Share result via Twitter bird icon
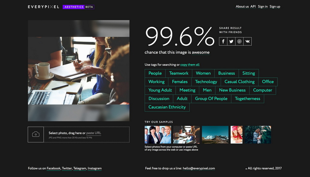Image resolution: width=310 pixels, height=177 pixels. [x=231, y=42]
